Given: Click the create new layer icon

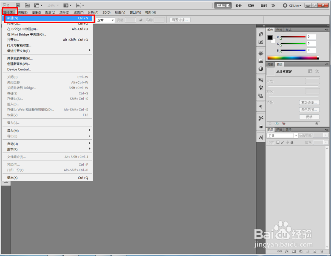Looking at the screenshot, I should point(315,251).
